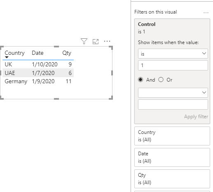213x192 pixels.
Task: Select the Germany cell in the table
Action: (16, 82)
